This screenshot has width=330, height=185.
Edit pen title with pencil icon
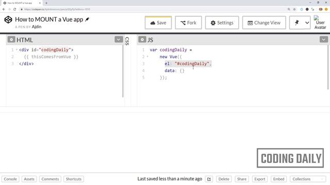click(x=87, y=20)
